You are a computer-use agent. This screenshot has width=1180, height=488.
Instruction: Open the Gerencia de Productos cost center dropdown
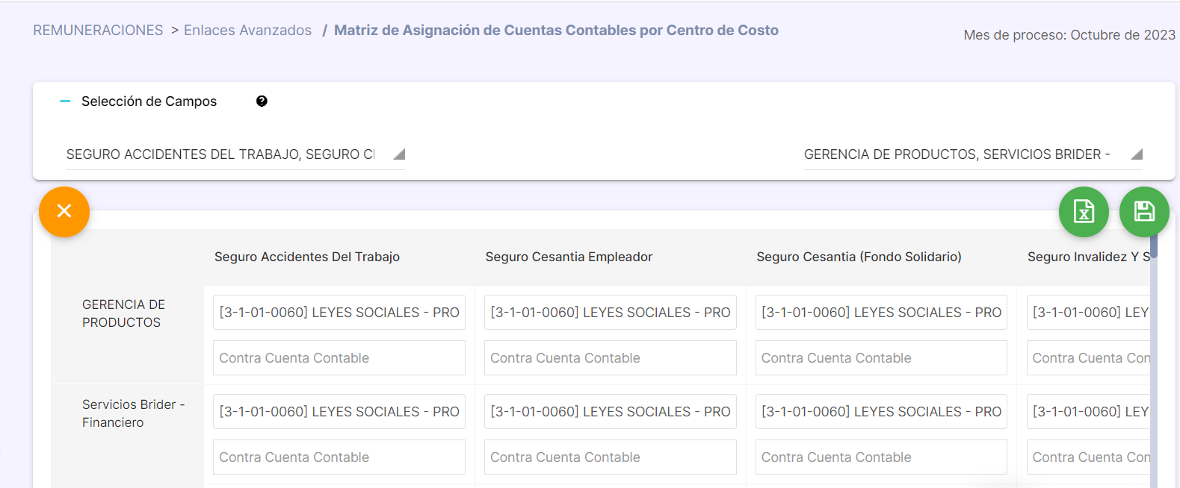[x=973, y=154]
